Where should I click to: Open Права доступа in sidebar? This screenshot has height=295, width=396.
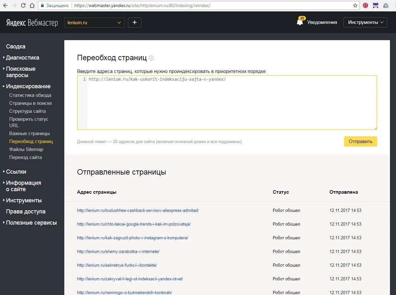pyautogui.click(x=26, y=212)
